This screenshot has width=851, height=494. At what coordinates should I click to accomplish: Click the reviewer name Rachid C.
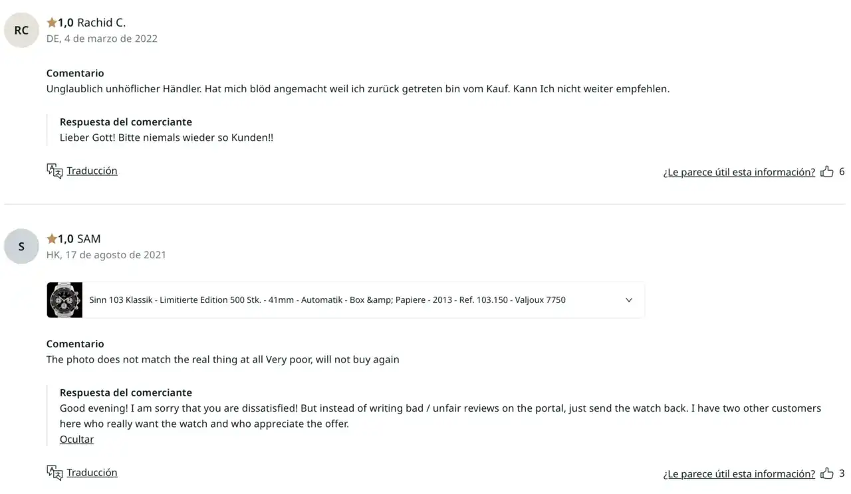click(101, 23)
